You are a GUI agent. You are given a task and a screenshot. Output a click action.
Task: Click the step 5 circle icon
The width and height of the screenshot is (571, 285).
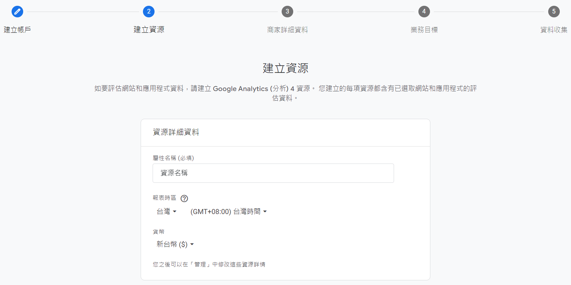[x=554, y=12]
